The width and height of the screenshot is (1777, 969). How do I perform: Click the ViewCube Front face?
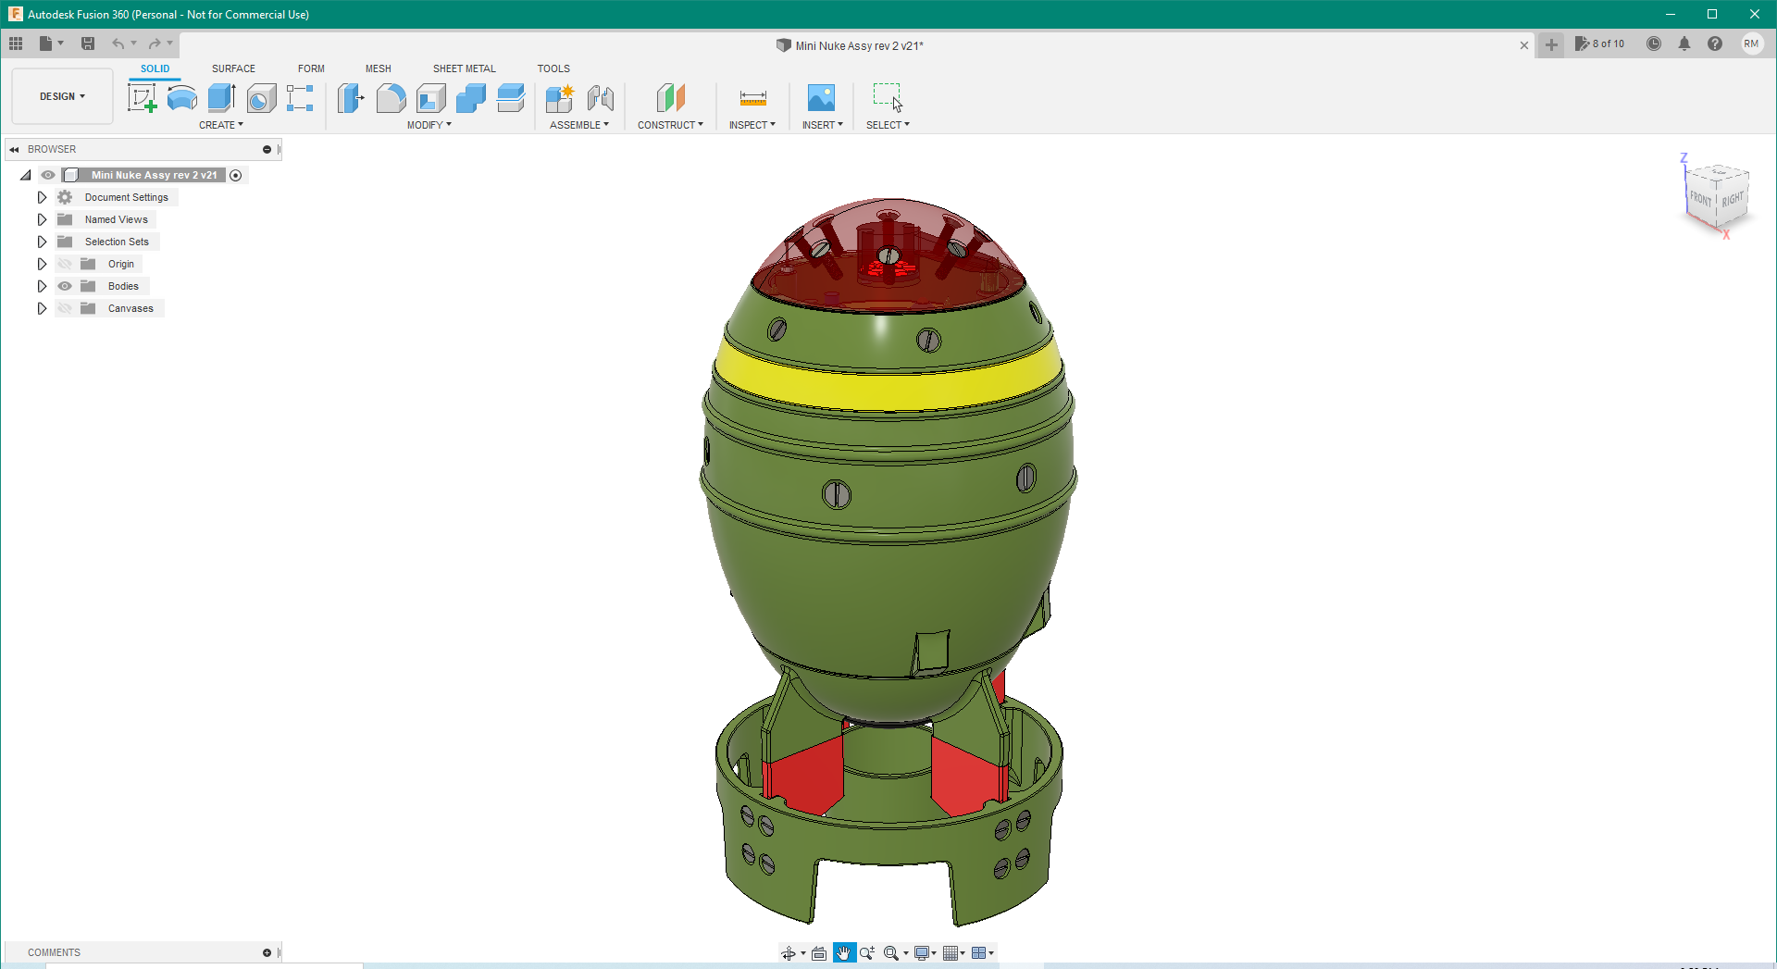[1700, 198]
